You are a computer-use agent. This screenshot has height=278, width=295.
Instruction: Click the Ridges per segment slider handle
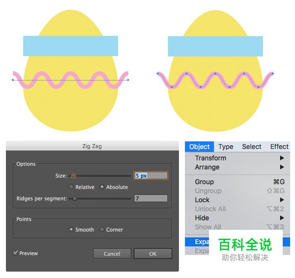point(75,198)
